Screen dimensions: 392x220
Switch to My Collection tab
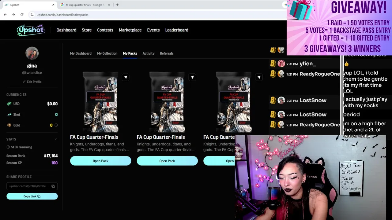tap(107, 53)
